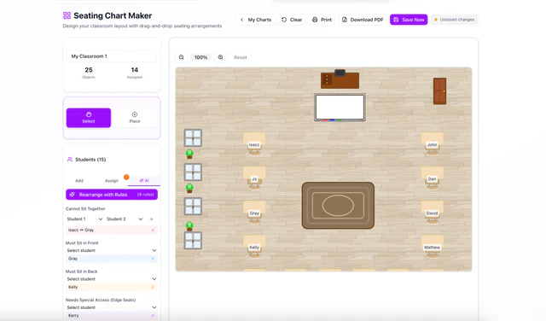Image resolution: width=546 pixels, height=321 pixels.
Task: Select Jo's desk
Action: coord(254,178)
